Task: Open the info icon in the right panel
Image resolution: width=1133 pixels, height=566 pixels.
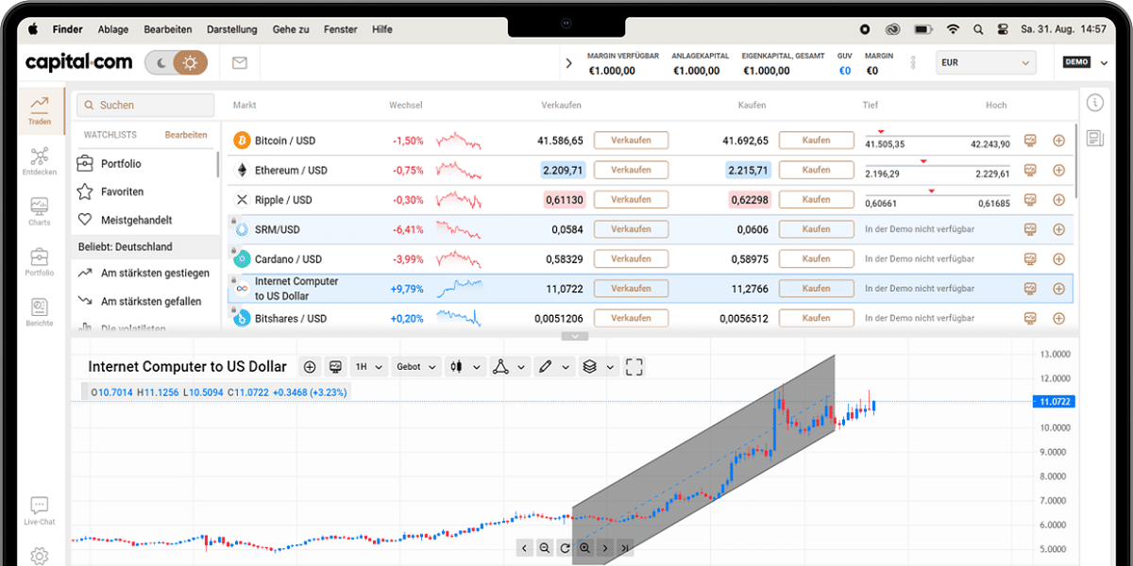Action: [x=1095, y=103]
